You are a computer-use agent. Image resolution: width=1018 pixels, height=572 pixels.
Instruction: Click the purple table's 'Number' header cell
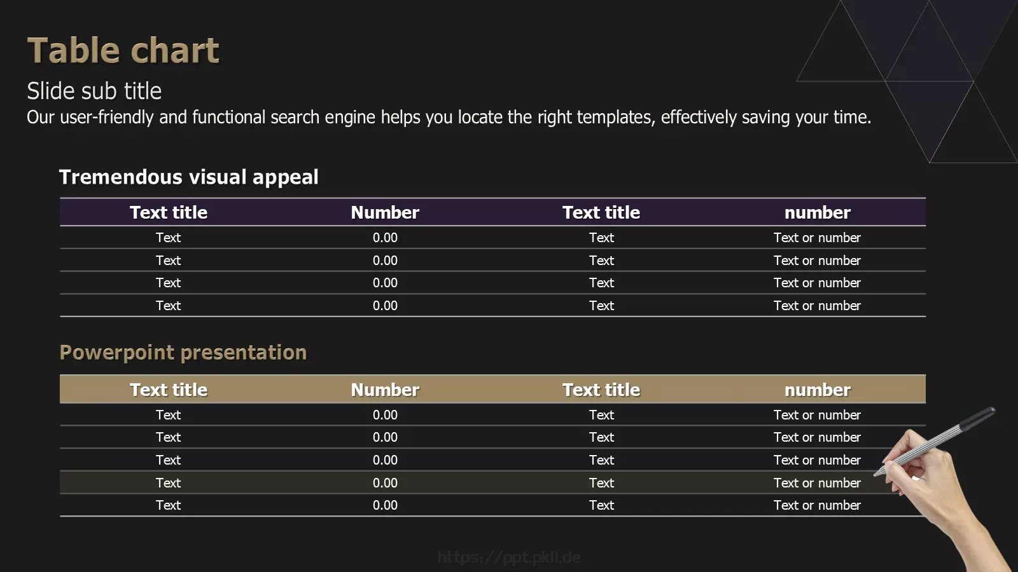385,212
